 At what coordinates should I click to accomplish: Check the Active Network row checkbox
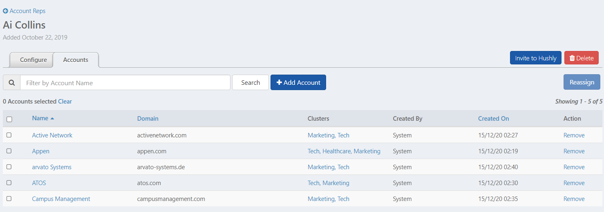point(9,135)
